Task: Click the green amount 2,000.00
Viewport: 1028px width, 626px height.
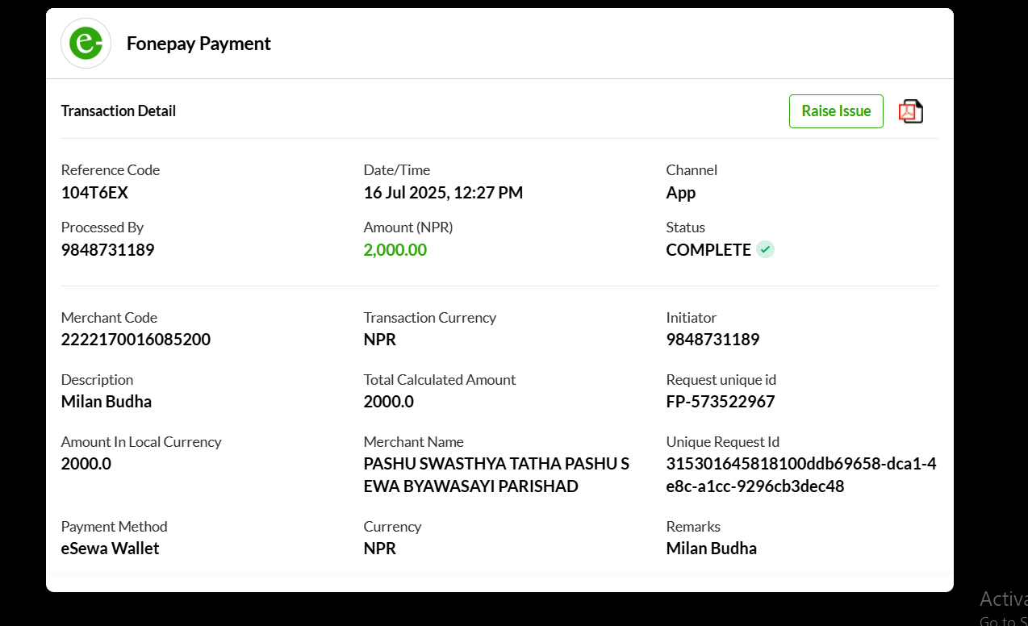Action: tap(395, 250)
